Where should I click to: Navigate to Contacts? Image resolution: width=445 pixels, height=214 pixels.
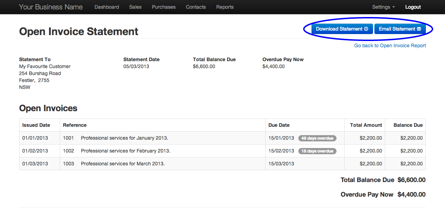click(x=196, y=7)
